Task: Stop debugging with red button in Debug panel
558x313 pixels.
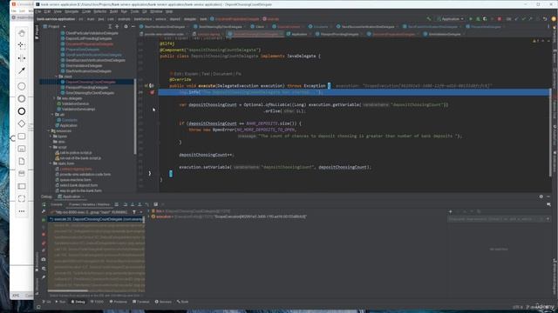Action: pos(44,235)
